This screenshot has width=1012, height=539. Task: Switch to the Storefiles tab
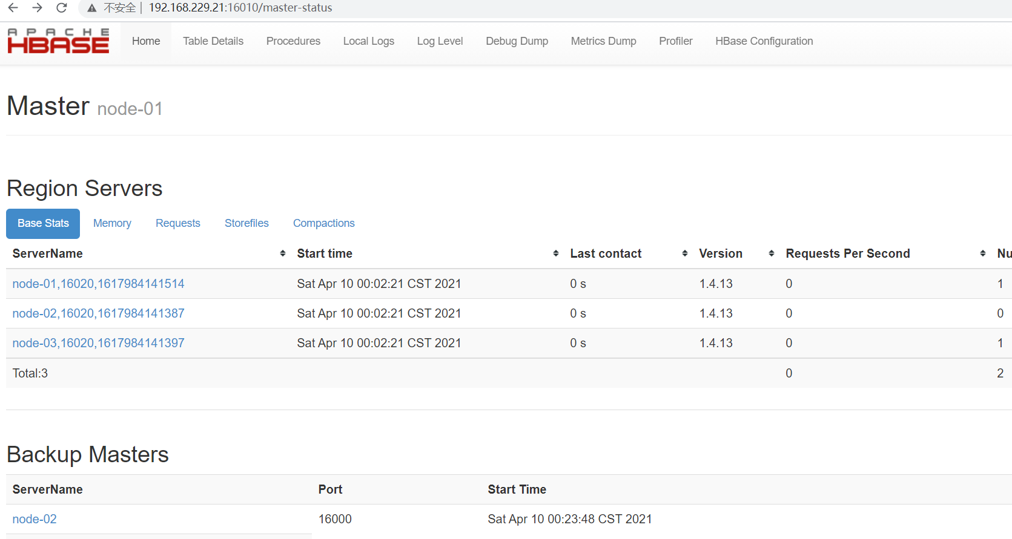pos(246,223)
